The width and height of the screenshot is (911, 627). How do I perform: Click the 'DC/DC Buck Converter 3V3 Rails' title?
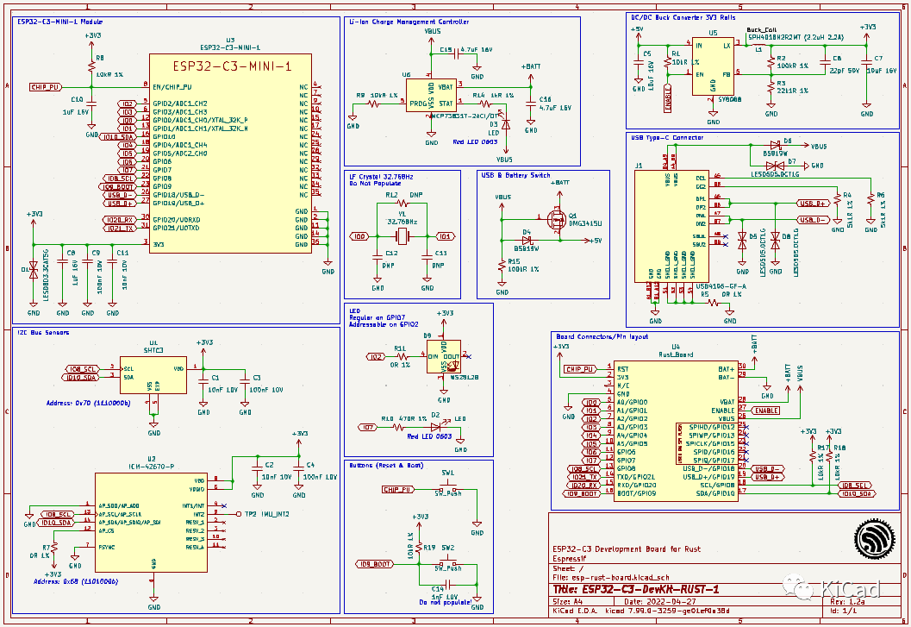[683, 17]
